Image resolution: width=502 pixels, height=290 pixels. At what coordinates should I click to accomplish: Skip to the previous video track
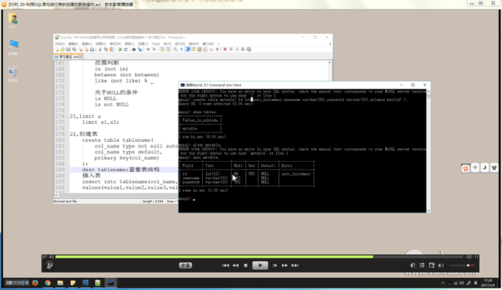point(226,266)
